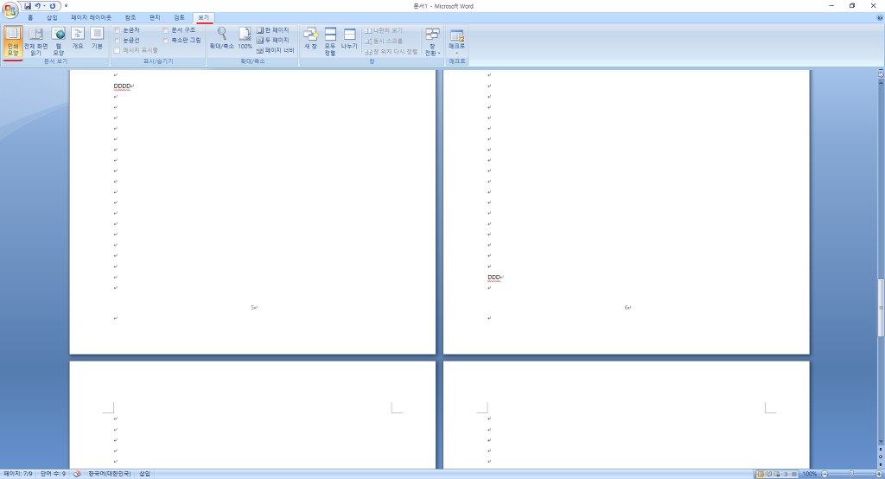The width and height of the screenshot is (885, 479).
Task: Select the 보기 (View) tab
Action: click(x=203, y=18)
